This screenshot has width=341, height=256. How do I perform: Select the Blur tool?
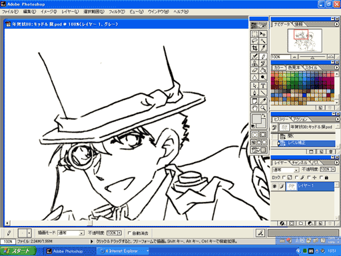254,77
